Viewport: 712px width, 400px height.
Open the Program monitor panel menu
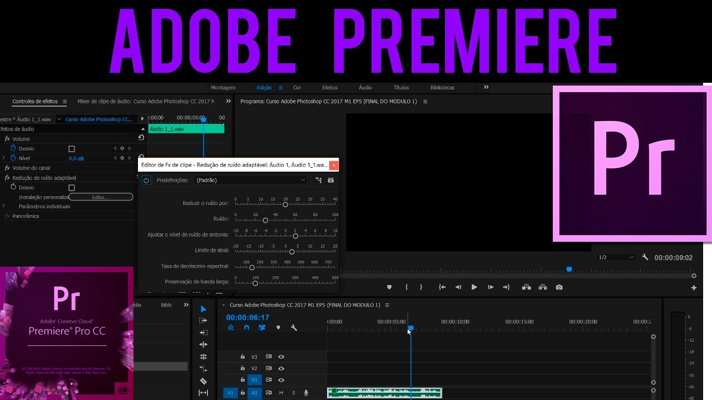tap(426, 102)
